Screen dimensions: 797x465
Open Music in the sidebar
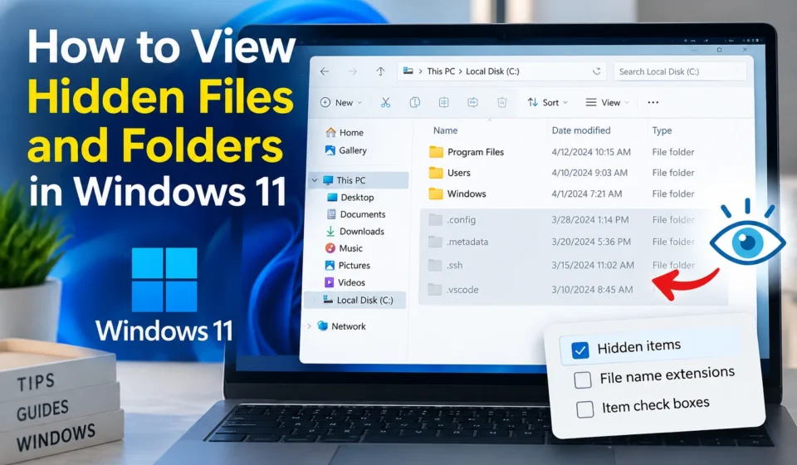(344, 248)
